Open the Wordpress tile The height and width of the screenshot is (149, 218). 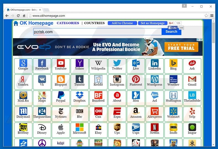tap(155, 82)
